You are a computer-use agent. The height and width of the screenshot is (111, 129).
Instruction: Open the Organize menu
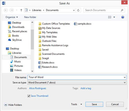12,17
